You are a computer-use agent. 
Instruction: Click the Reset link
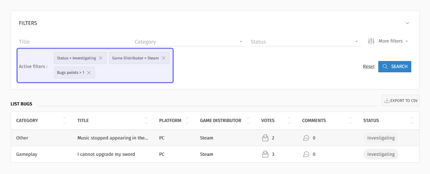369,67
